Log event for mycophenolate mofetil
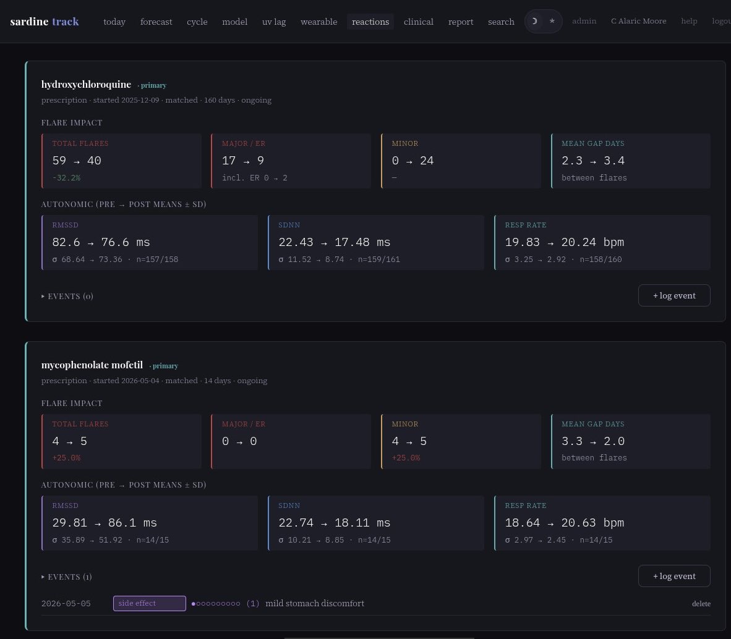The width and height of the screenshot is (731, 639). tap(674, 576)
